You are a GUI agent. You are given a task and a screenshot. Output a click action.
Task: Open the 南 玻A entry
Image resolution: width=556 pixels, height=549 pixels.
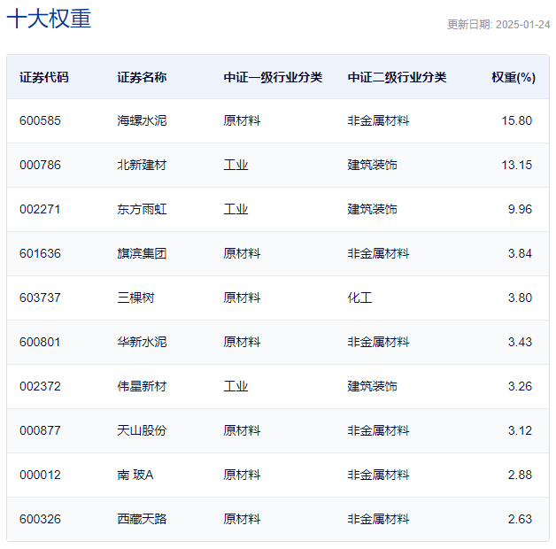135,475
